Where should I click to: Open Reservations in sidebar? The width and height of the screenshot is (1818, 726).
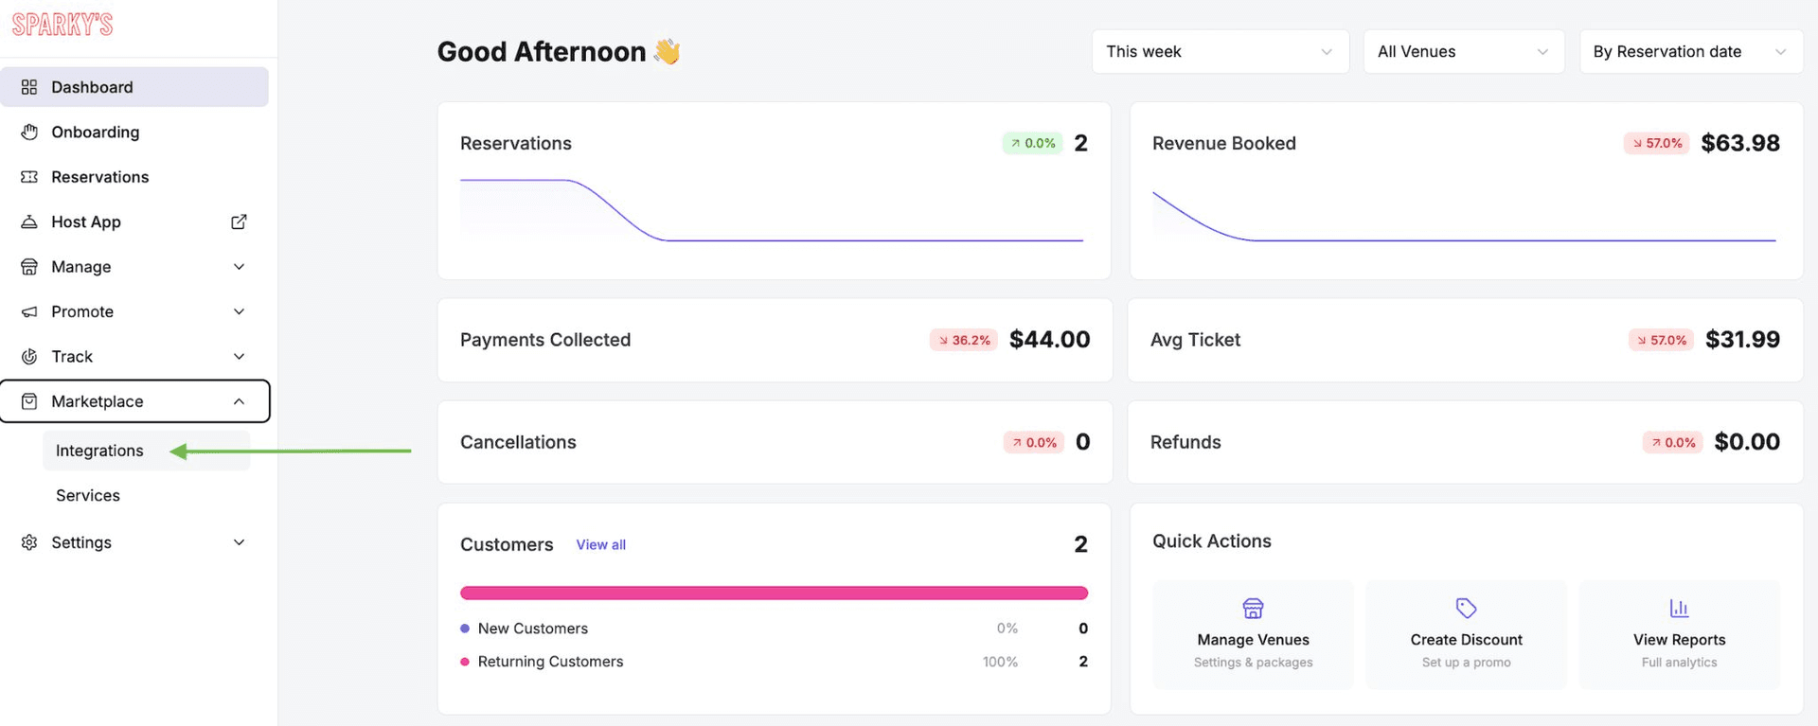click(x=134, y=177)
